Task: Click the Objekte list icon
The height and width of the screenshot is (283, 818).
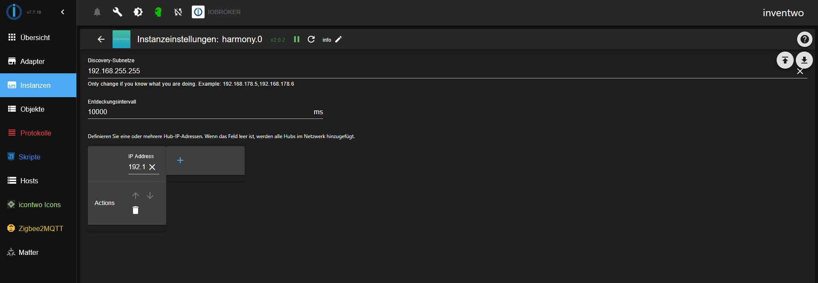Action: [x=12, y=109]
